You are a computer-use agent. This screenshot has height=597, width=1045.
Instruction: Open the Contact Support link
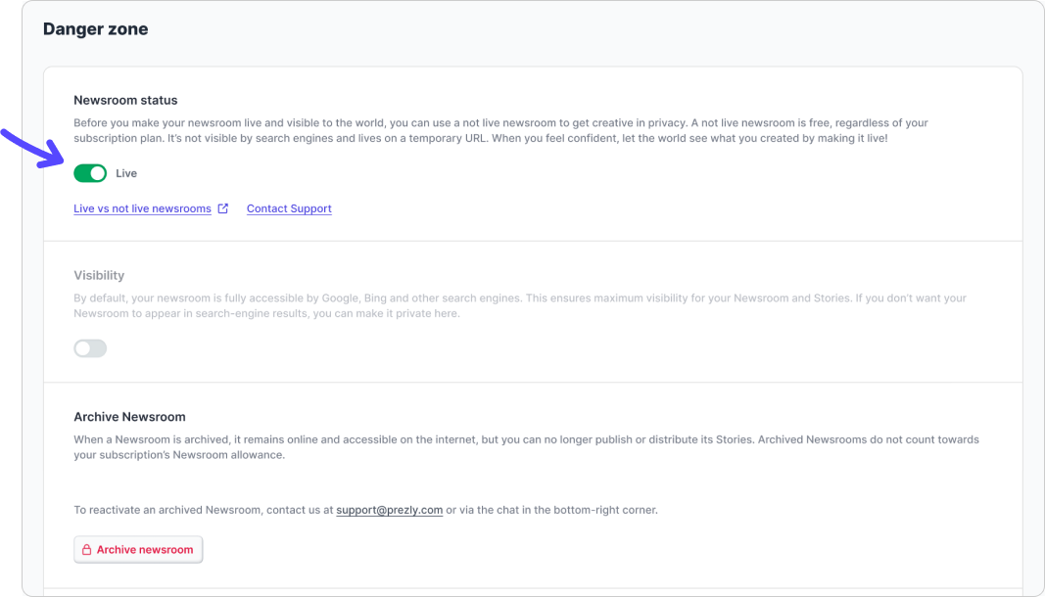[x=289, y=208]
